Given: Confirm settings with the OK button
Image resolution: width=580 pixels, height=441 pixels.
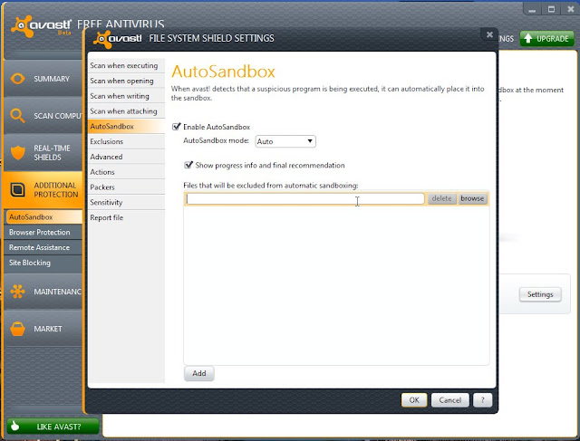Looking at the screenshot, I should (x=414, y=400).
